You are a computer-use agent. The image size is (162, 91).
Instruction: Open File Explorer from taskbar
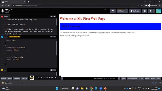click(x=82, y=88)
